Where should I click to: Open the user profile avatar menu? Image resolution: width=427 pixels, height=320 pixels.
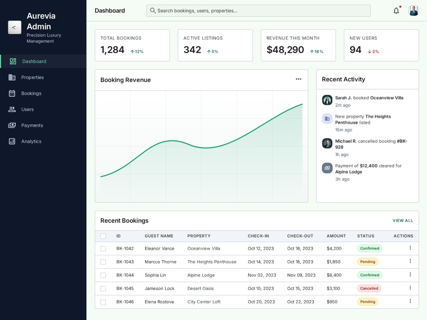click(x=413, y=11)
